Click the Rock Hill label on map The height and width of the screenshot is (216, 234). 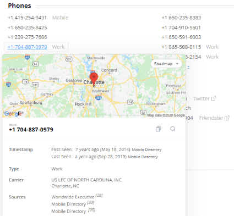click(83, 104)
